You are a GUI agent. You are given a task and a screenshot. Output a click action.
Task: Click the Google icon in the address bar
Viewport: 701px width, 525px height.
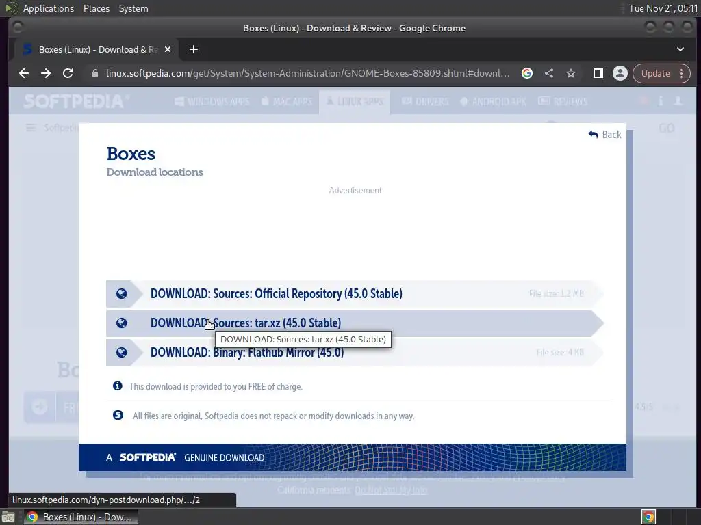point(527,73)
